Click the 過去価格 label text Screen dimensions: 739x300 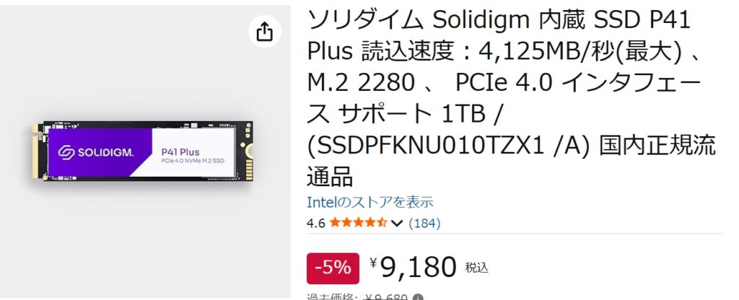coord(333,297)
